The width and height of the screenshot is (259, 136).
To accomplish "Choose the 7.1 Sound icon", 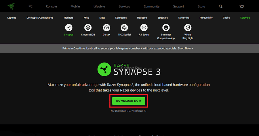I will (144, 28).
